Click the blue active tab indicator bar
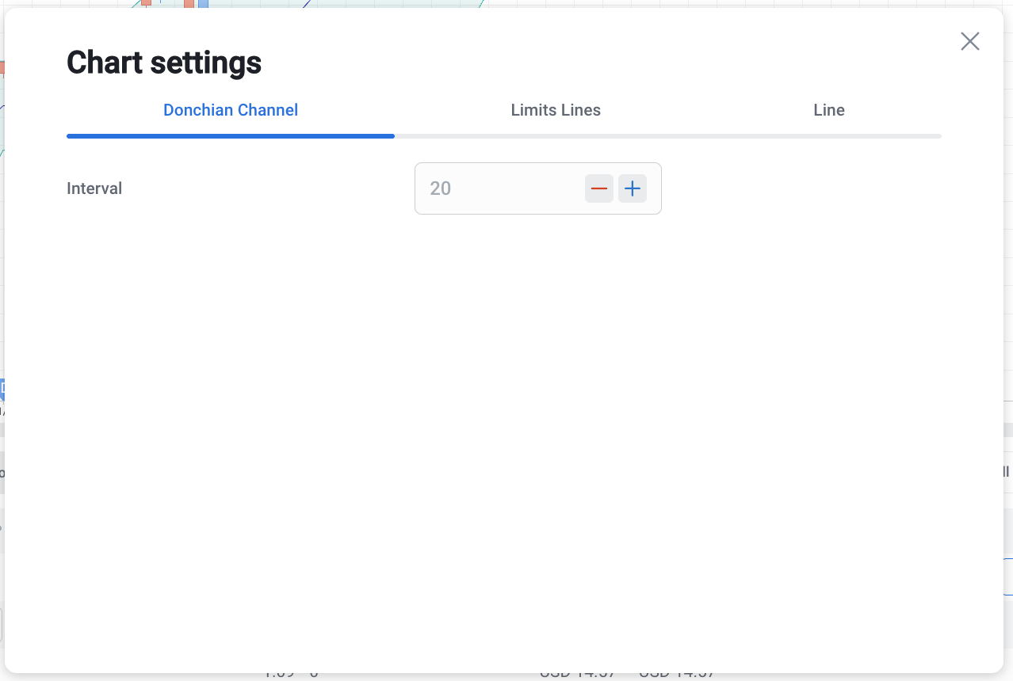 [231, 136]
